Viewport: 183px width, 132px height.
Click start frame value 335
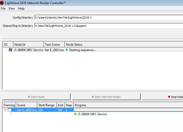click(x=40, y=110)
